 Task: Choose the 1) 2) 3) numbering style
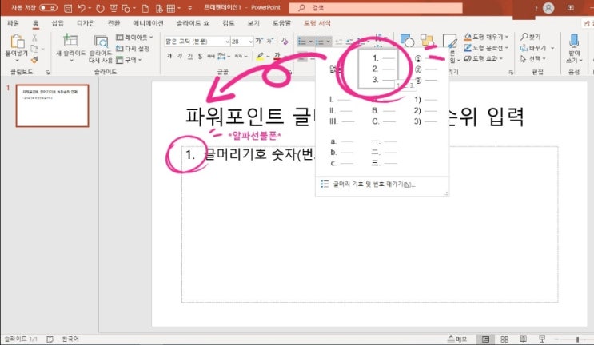(x=425, y=110)
